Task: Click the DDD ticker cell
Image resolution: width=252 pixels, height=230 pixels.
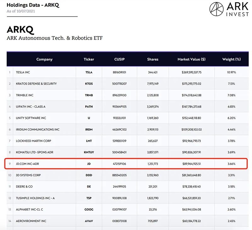Action: (x=89, y=175)
